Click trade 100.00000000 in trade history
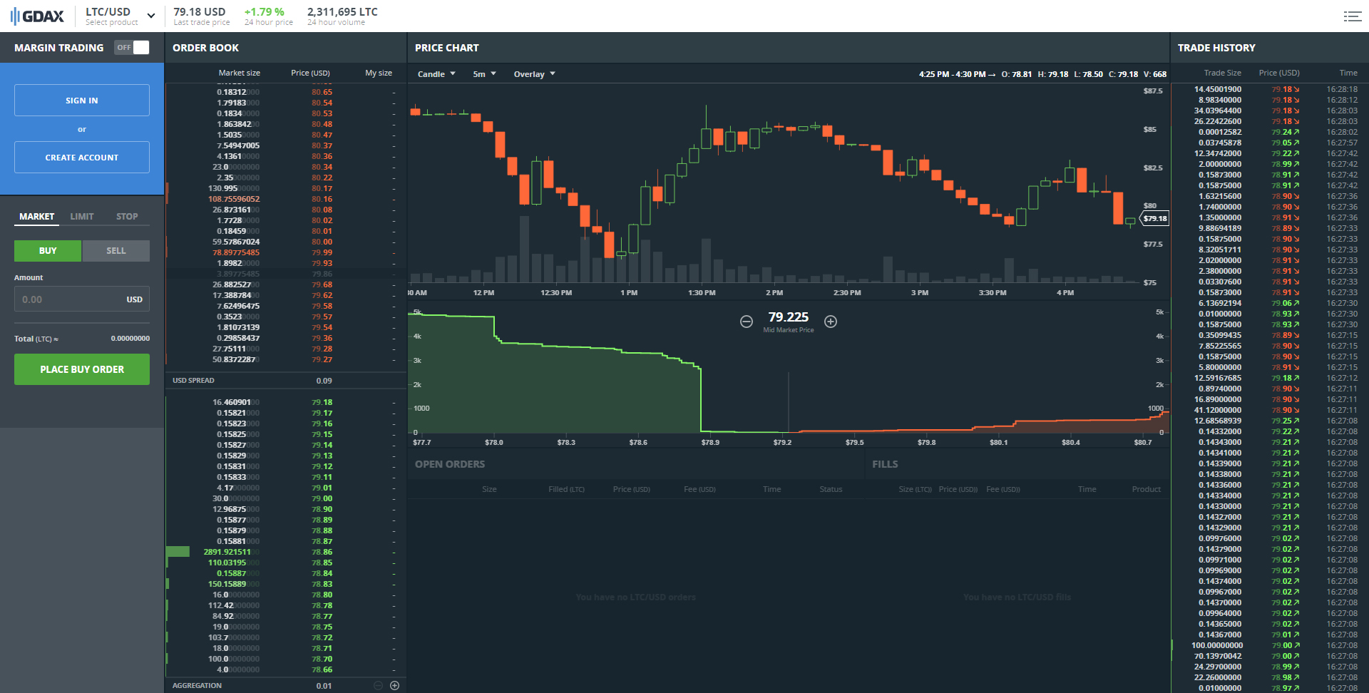The width and height of the screenshot is (1369, 693). pyautogui.click(x=1269, y=645)
